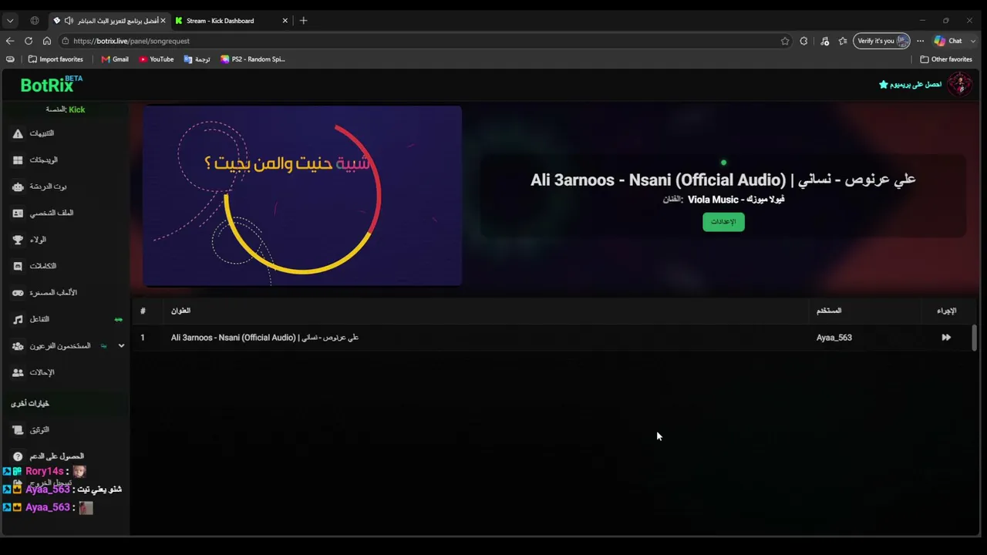Close the Stream - Kick Dashboard tab
This screenshot has width=987, height=555.
[x=285, y=21]
